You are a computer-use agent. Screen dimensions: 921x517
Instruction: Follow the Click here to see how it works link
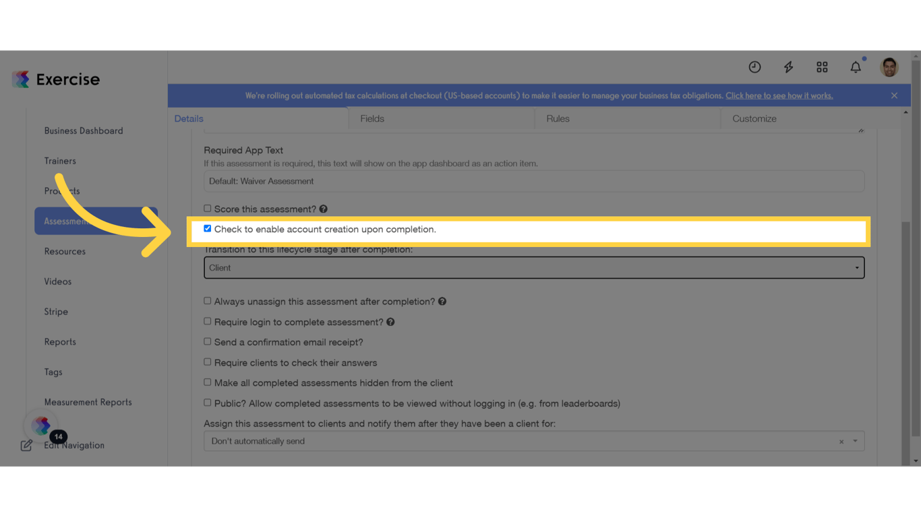pyautogui.click(x=779, y=95)
